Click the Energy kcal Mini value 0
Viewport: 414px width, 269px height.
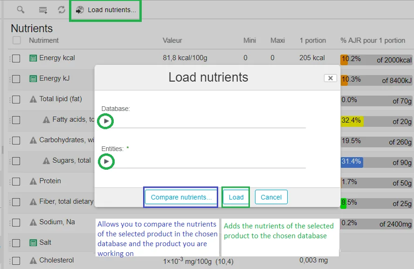[x=245, y=58]
